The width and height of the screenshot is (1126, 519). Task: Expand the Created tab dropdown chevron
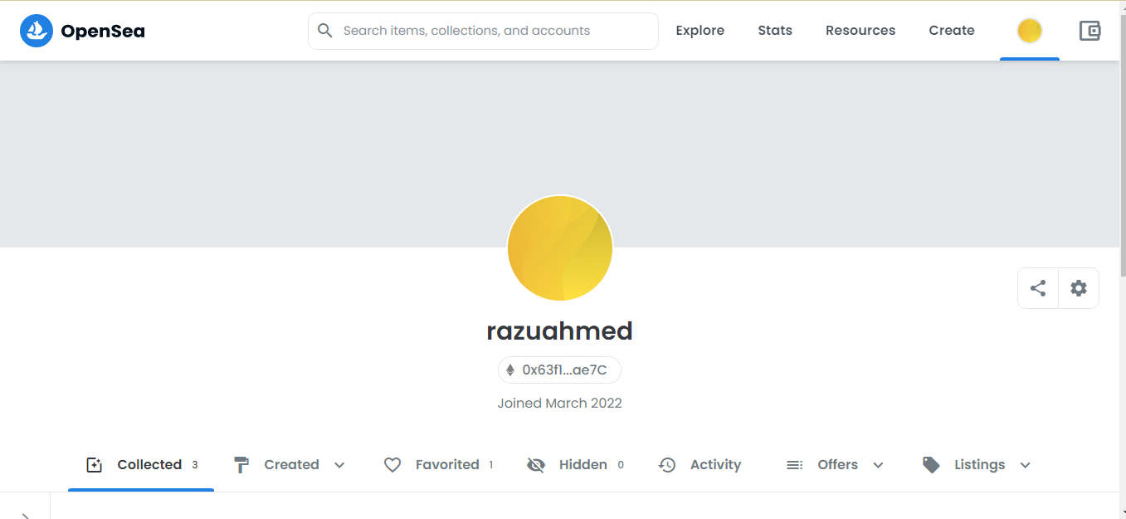pyautogui.click(x=339, y=465)
